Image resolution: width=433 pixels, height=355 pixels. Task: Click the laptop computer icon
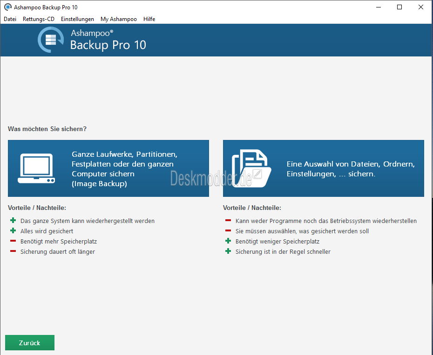[x=36, y=168]
